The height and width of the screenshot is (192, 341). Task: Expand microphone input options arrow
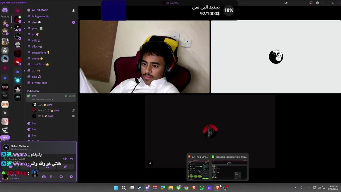(55, 177)
